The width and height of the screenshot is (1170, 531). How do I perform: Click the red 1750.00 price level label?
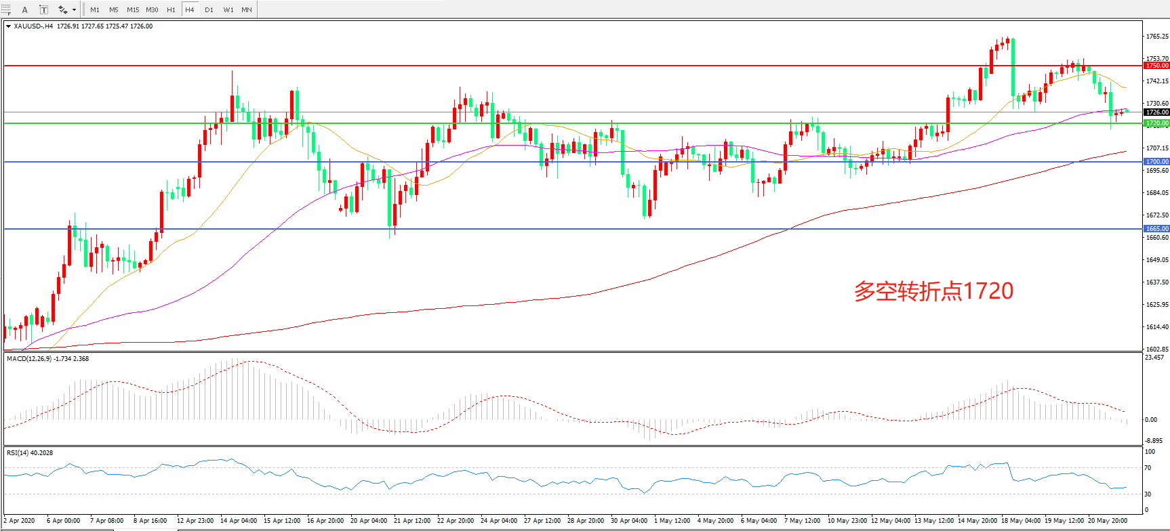(x=1156, y=66)
